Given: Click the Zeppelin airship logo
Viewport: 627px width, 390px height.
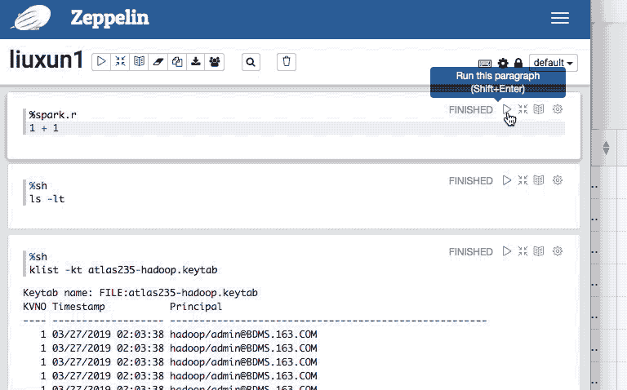Looking at the screenshot, I should [x=31, y=18].
